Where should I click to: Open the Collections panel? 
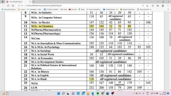[158, 6]
